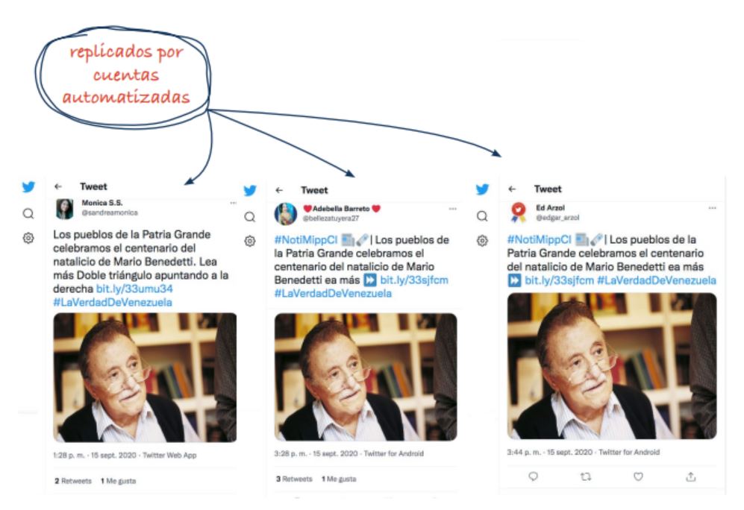744x510 pixels.
Task: Open settings gear beside Ed Arzol tweet
Action: (482, 241)
